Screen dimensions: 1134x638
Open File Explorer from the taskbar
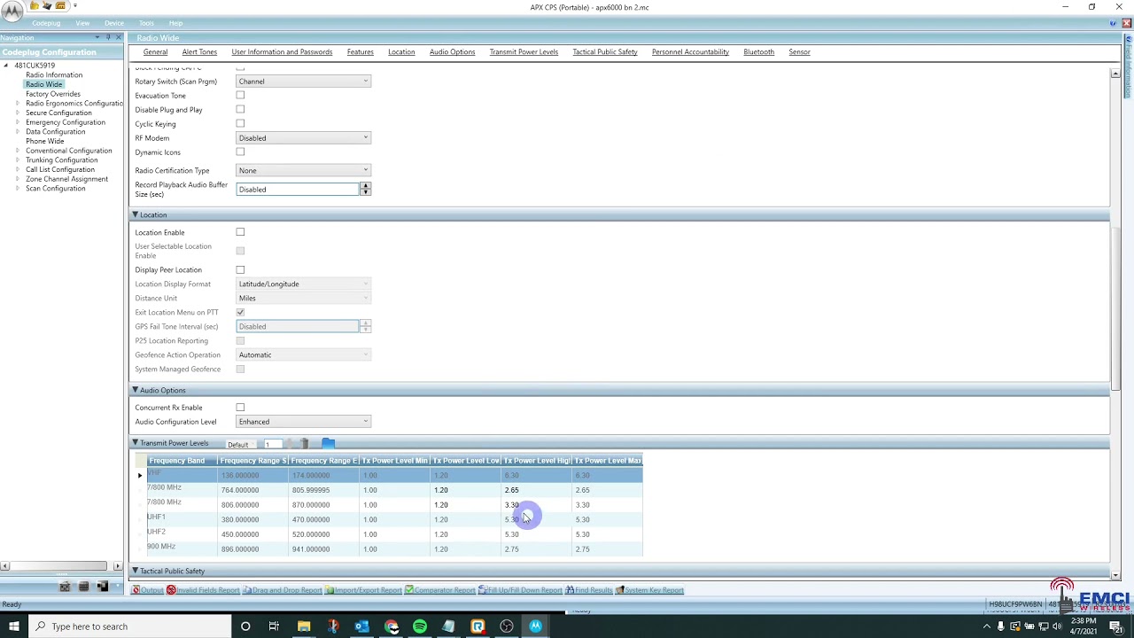click(304, 626)
